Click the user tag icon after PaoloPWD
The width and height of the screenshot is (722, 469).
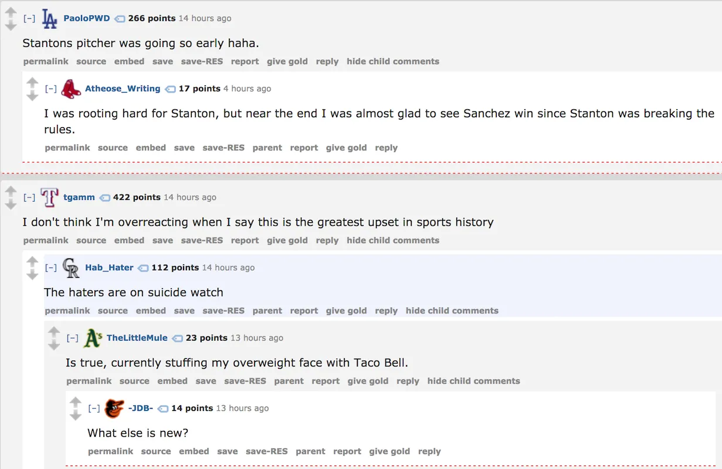[x=120, y=19]
